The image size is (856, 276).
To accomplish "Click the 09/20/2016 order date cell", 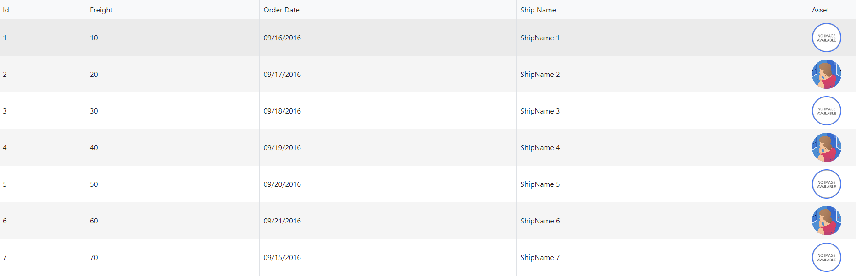I will (282, 184).
